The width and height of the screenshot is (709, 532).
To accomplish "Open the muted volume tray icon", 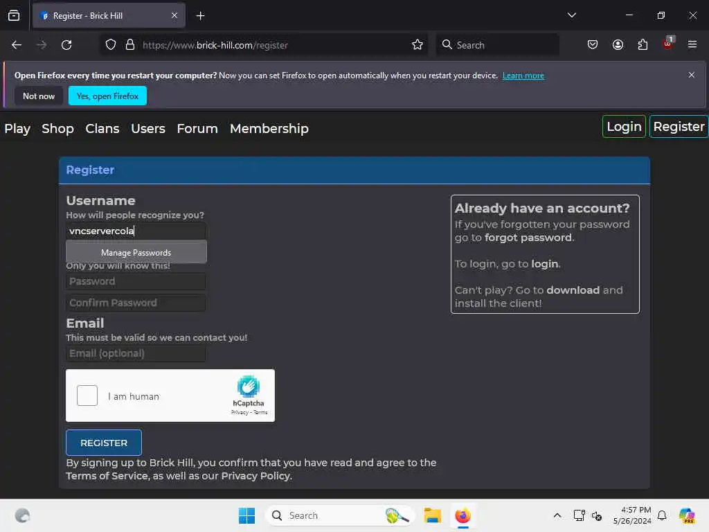I will point(597,515).
